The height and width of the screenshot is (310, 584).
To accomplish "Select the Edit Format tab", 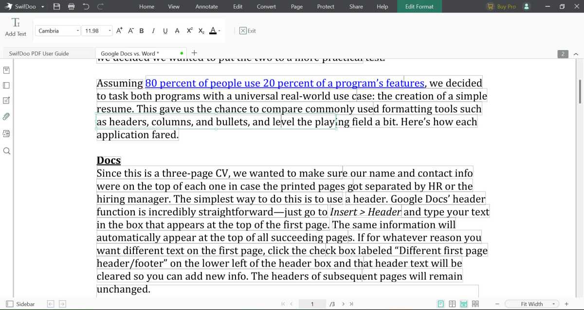I will point(419,7).
